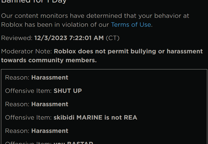Viewport: 208px width, 144px height.
Task: Click the towards community members text line
Action: tap(49, 60)
